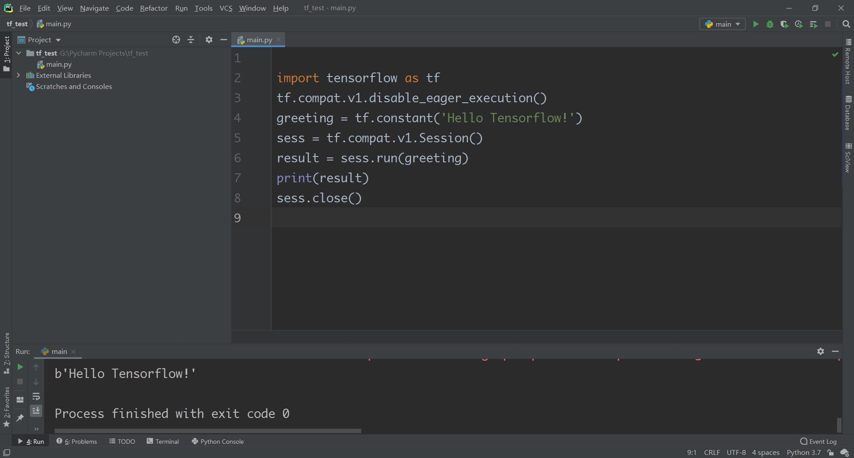Open the Event Log

[x=818, y=442]
